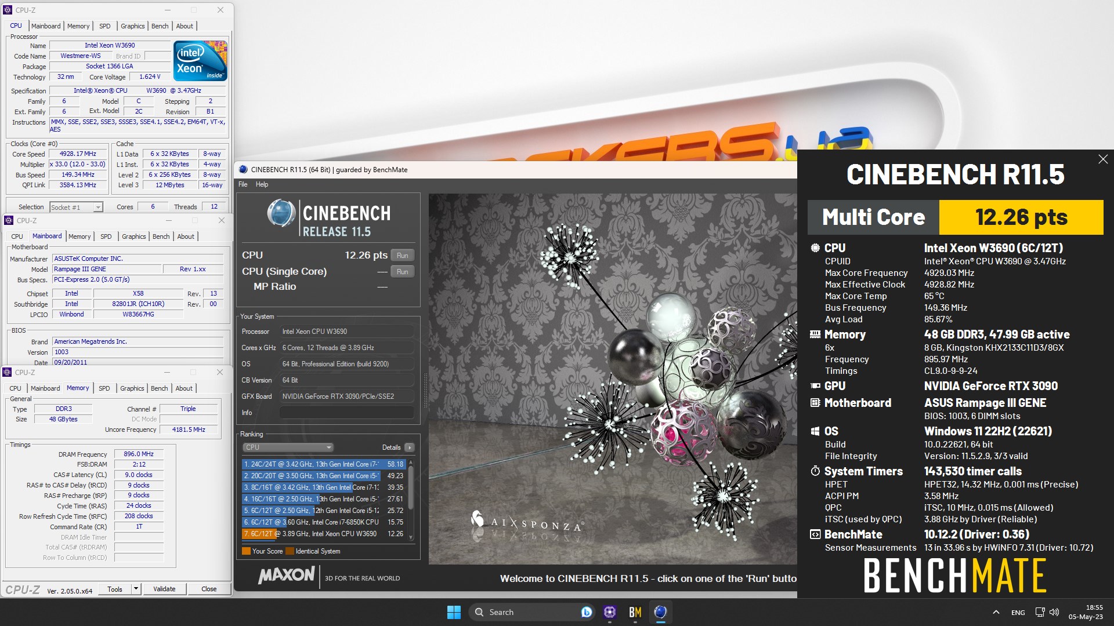Click the rendered Cinebench scene image
The image size is (1114, 626).
point(613,379)
